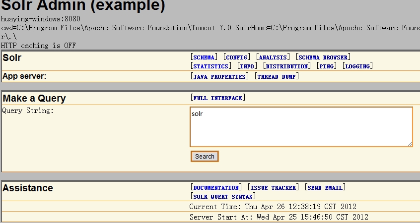Click the 'HTTP caching is OFF' text
The width and height of the screenshot is (420, 223).
click(38, 46)
